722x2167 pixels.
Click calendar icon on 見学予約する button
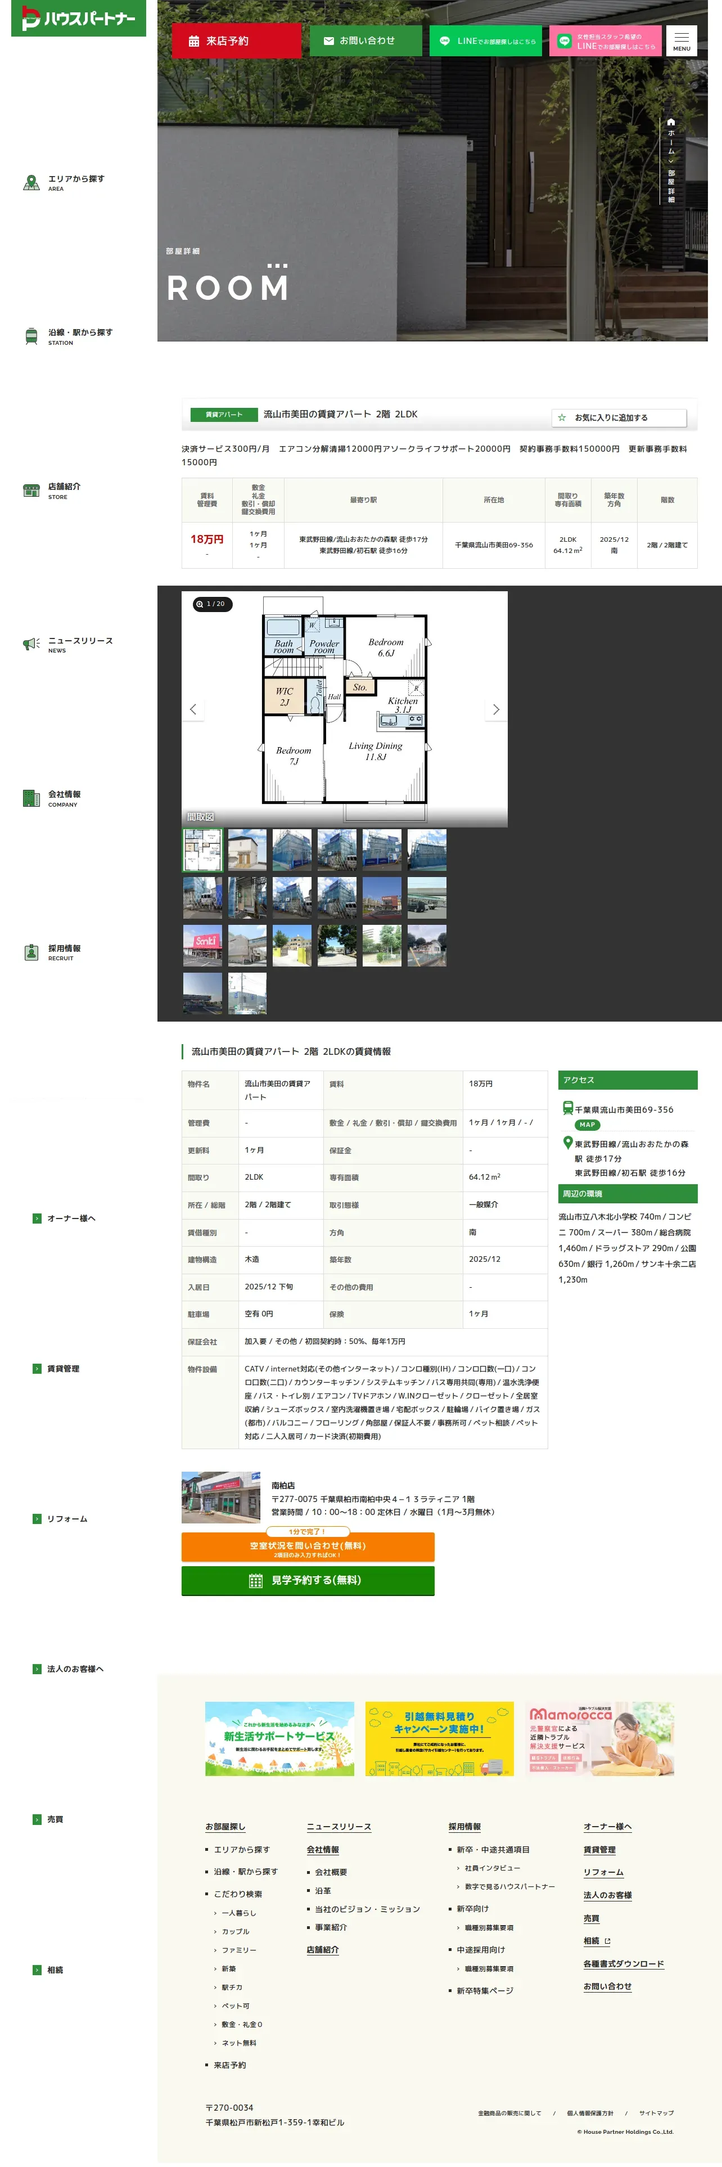(x=255, y=1581)
